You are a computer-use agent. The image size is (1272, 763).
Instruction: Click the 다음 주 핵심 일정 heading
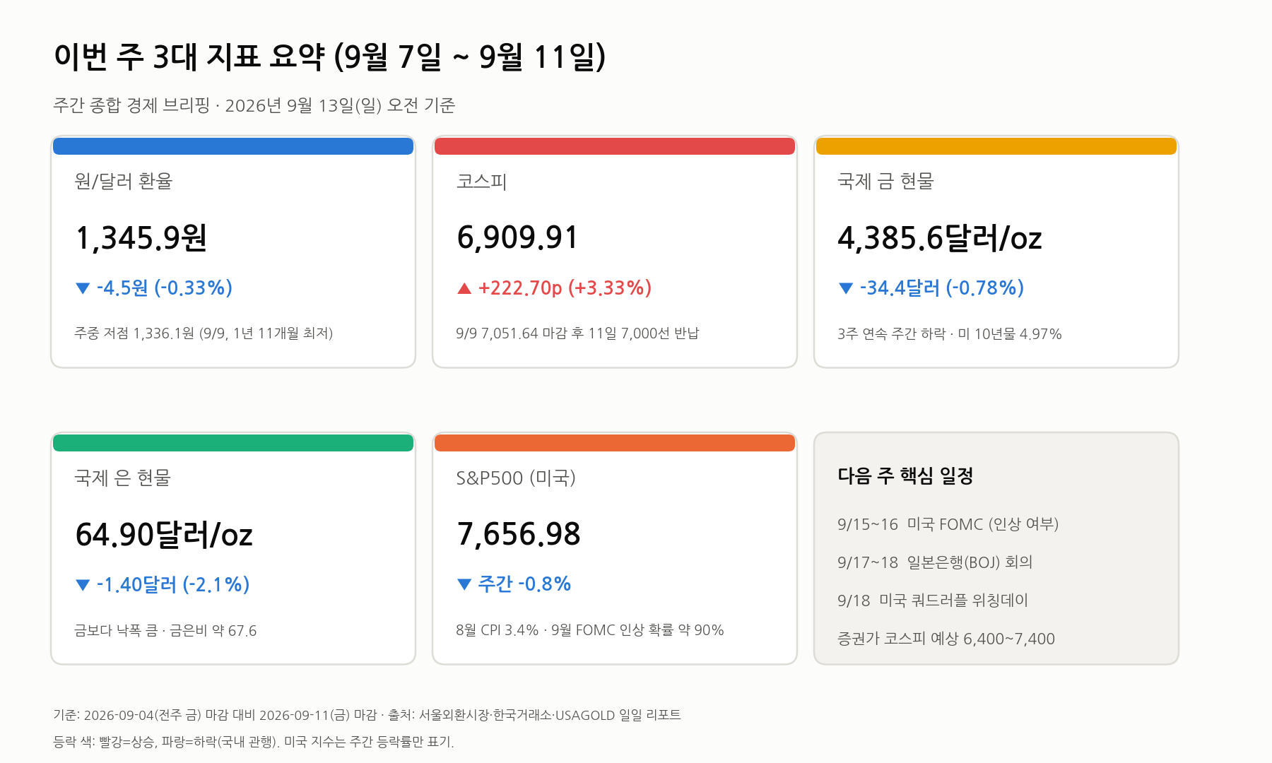click(x=906, y=475)
